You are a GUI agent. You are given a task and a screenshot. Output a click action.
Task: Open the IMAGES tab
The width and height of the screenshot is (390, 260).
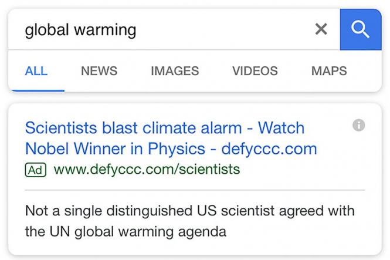[x=175, y=72]
